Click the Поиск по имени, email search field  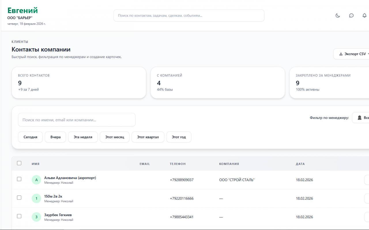(77, 120)
